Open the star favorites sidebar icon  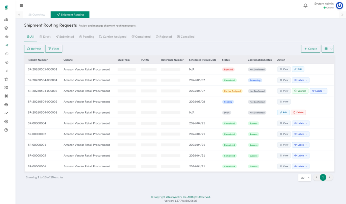point(6,79)
